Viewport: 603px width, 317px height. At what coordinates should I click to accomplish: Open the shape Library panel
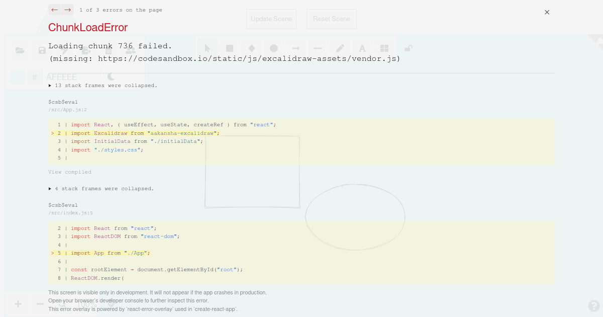coord(384,48)
